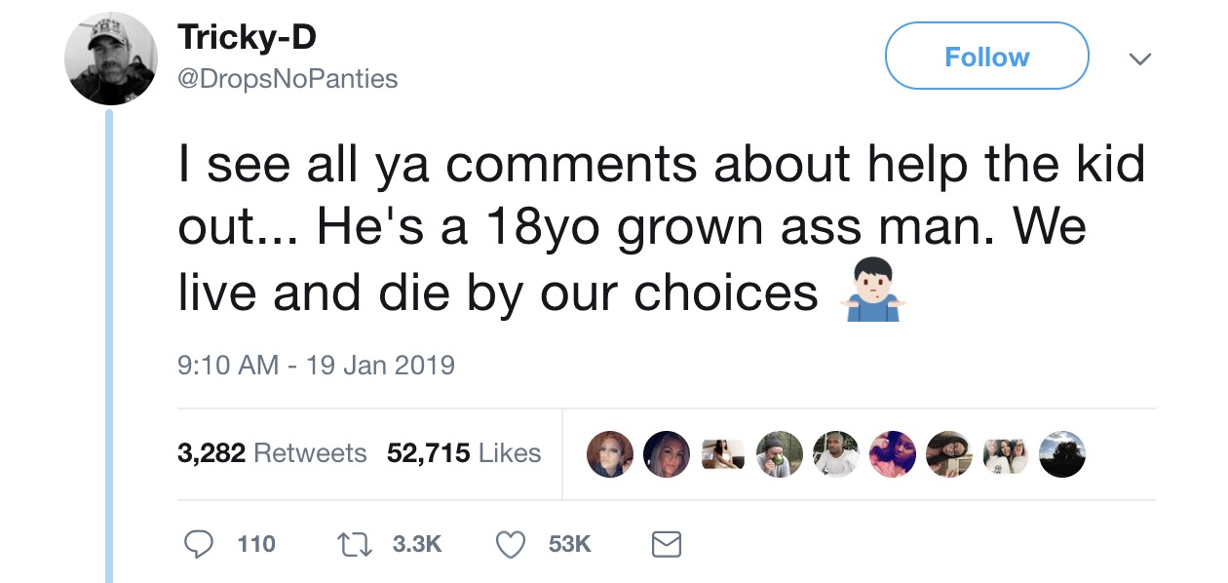Like the tweet with the heart icon

pyautogui.click(x=512, y=544)
